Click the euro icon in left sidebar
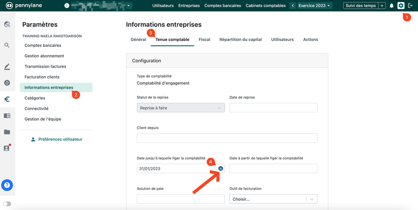This screenshot has width=418, height=210. pos(7,99)
